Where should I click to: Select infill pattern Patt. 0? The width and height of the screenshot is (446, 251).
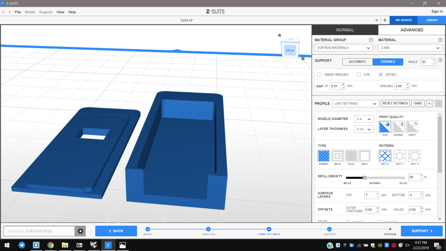point(385,156)
